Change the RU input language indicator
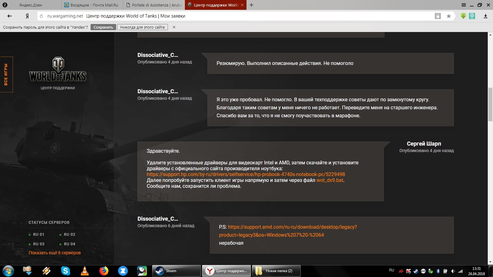Viewport: 493px width, 277px height. (x=392, y=270)
